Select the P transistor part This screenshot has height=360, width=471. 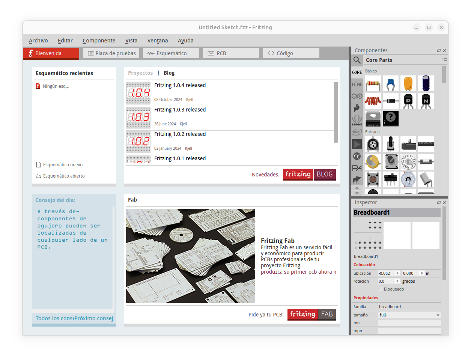[x=408, y=101]
